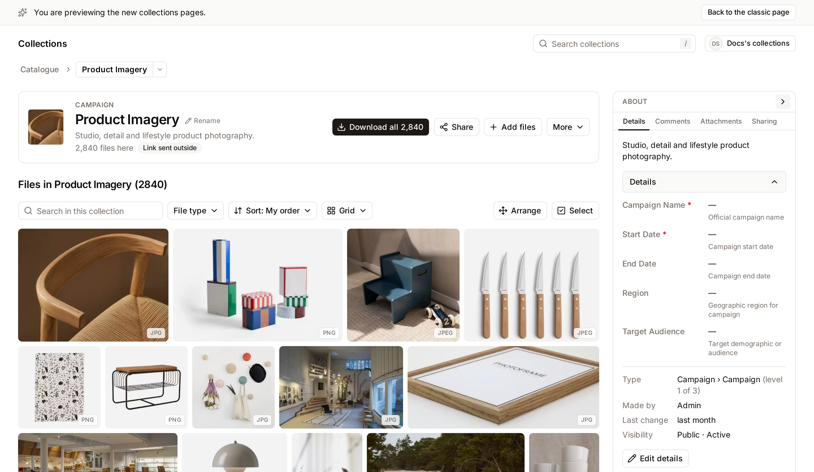This screenshot has width=814, height=472.
Task: Open the Sort: My order dropdown
Action: coord(273,211)
